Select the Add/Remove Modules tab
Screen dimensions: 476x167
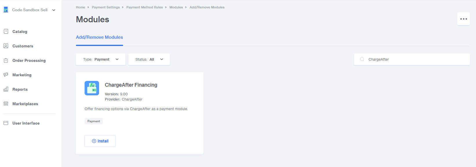(99, 37)
